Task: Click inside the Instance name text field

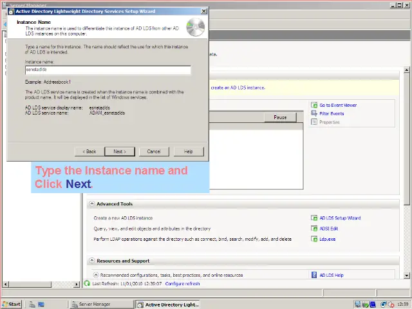Action: (x=108, y=70)
